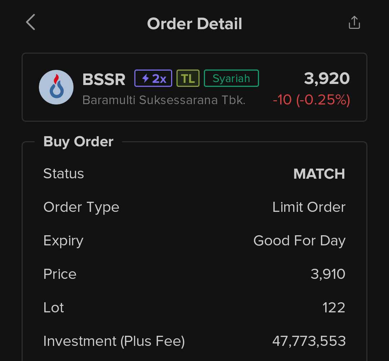Open Baramulti Suksessarana Tbk. company name
This screenshot has width=389, height=361.
point(164,100)
